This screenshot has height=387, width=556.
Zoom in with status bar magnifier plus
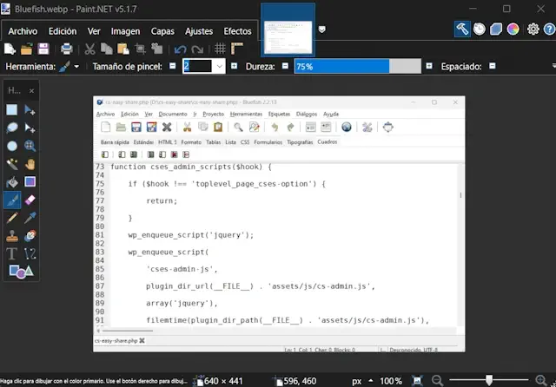click(541, 381)
